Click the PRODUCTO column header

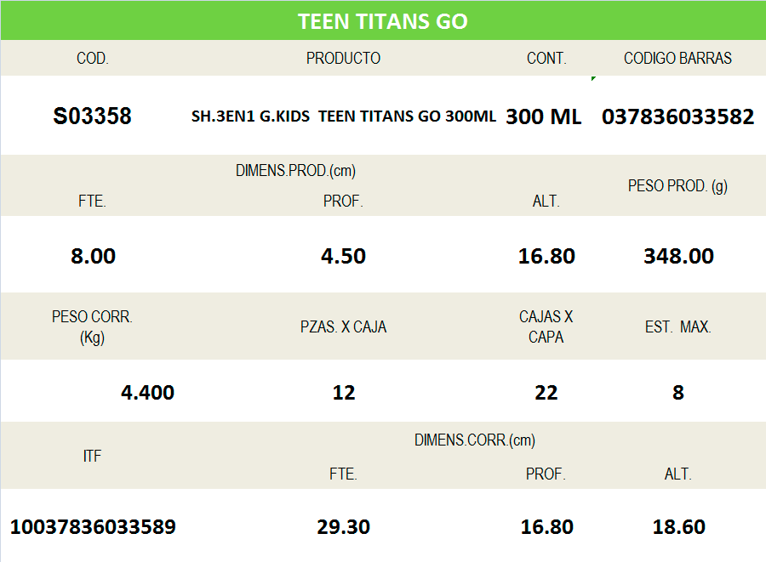click(343, 59)
